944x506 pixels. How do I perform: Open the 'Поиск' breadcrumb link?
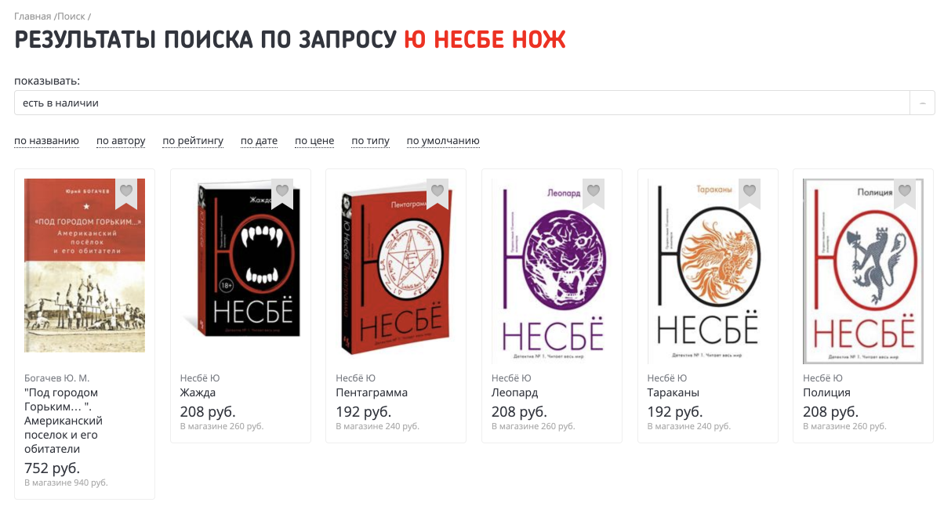(71, 16)
